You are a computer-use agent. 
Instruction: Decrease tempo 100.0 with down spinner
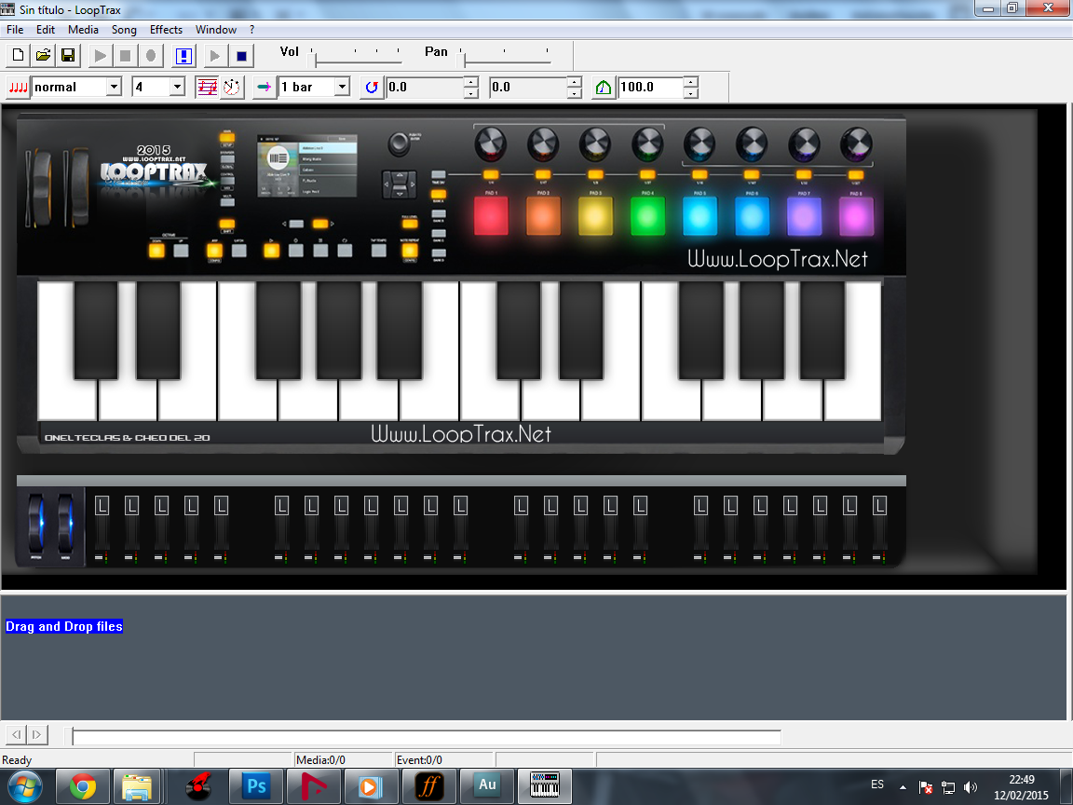691,92
